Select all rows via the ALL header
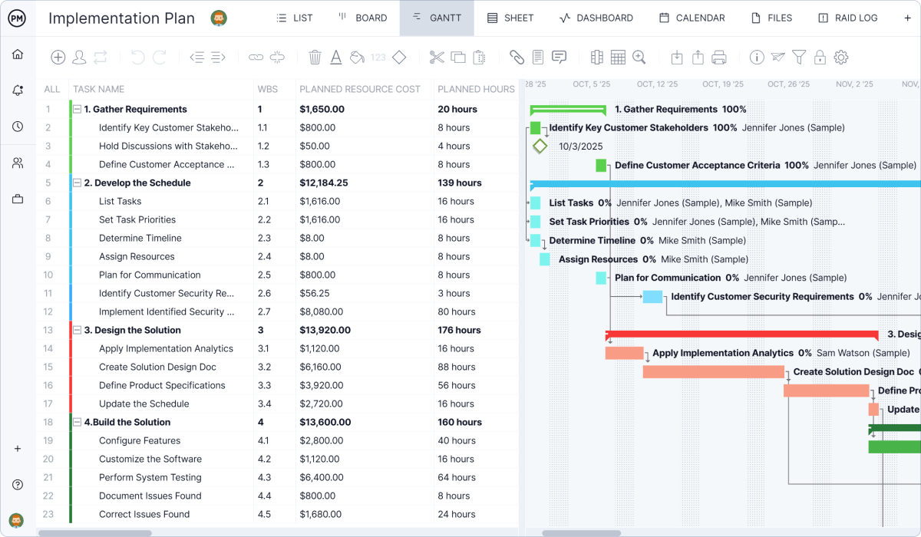Image resolution: width=921 pixels, height=537 pixels. point(51,89)
